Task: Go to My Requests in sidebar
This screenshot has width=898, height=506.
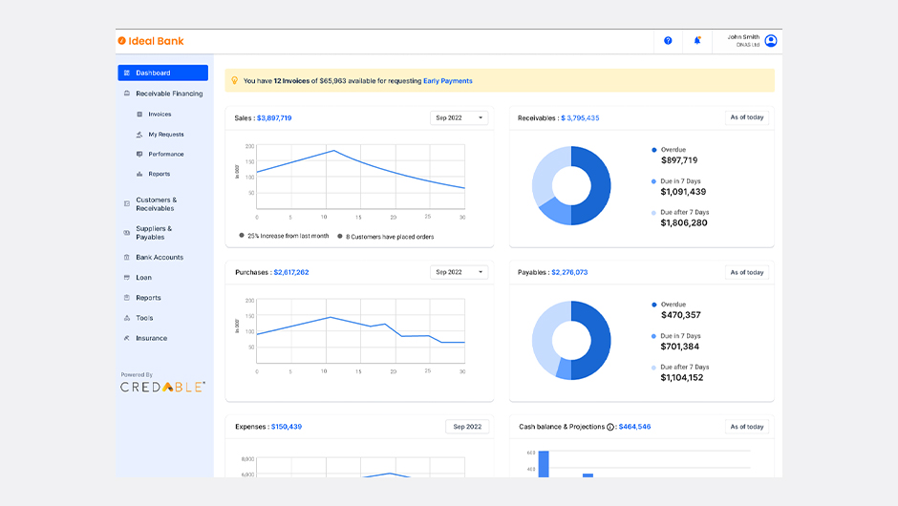Action: (165, 135)
